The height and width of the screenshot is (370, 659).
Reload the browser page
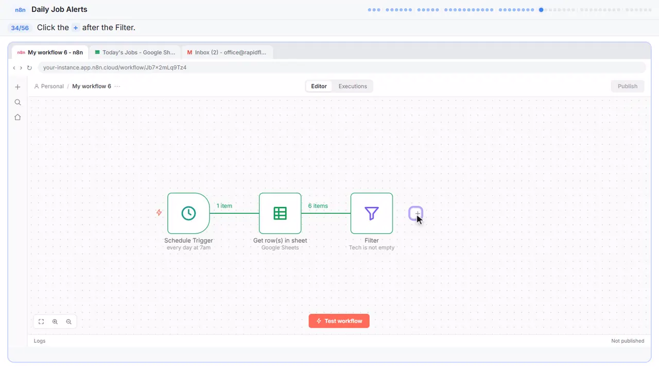(29, 68)
